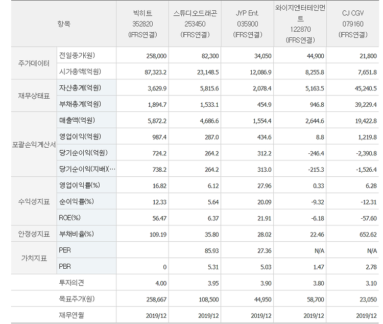Click net income value -2,390.8
Screen dimensions: 383x324
pyautogui.click(x=366, y=153)
